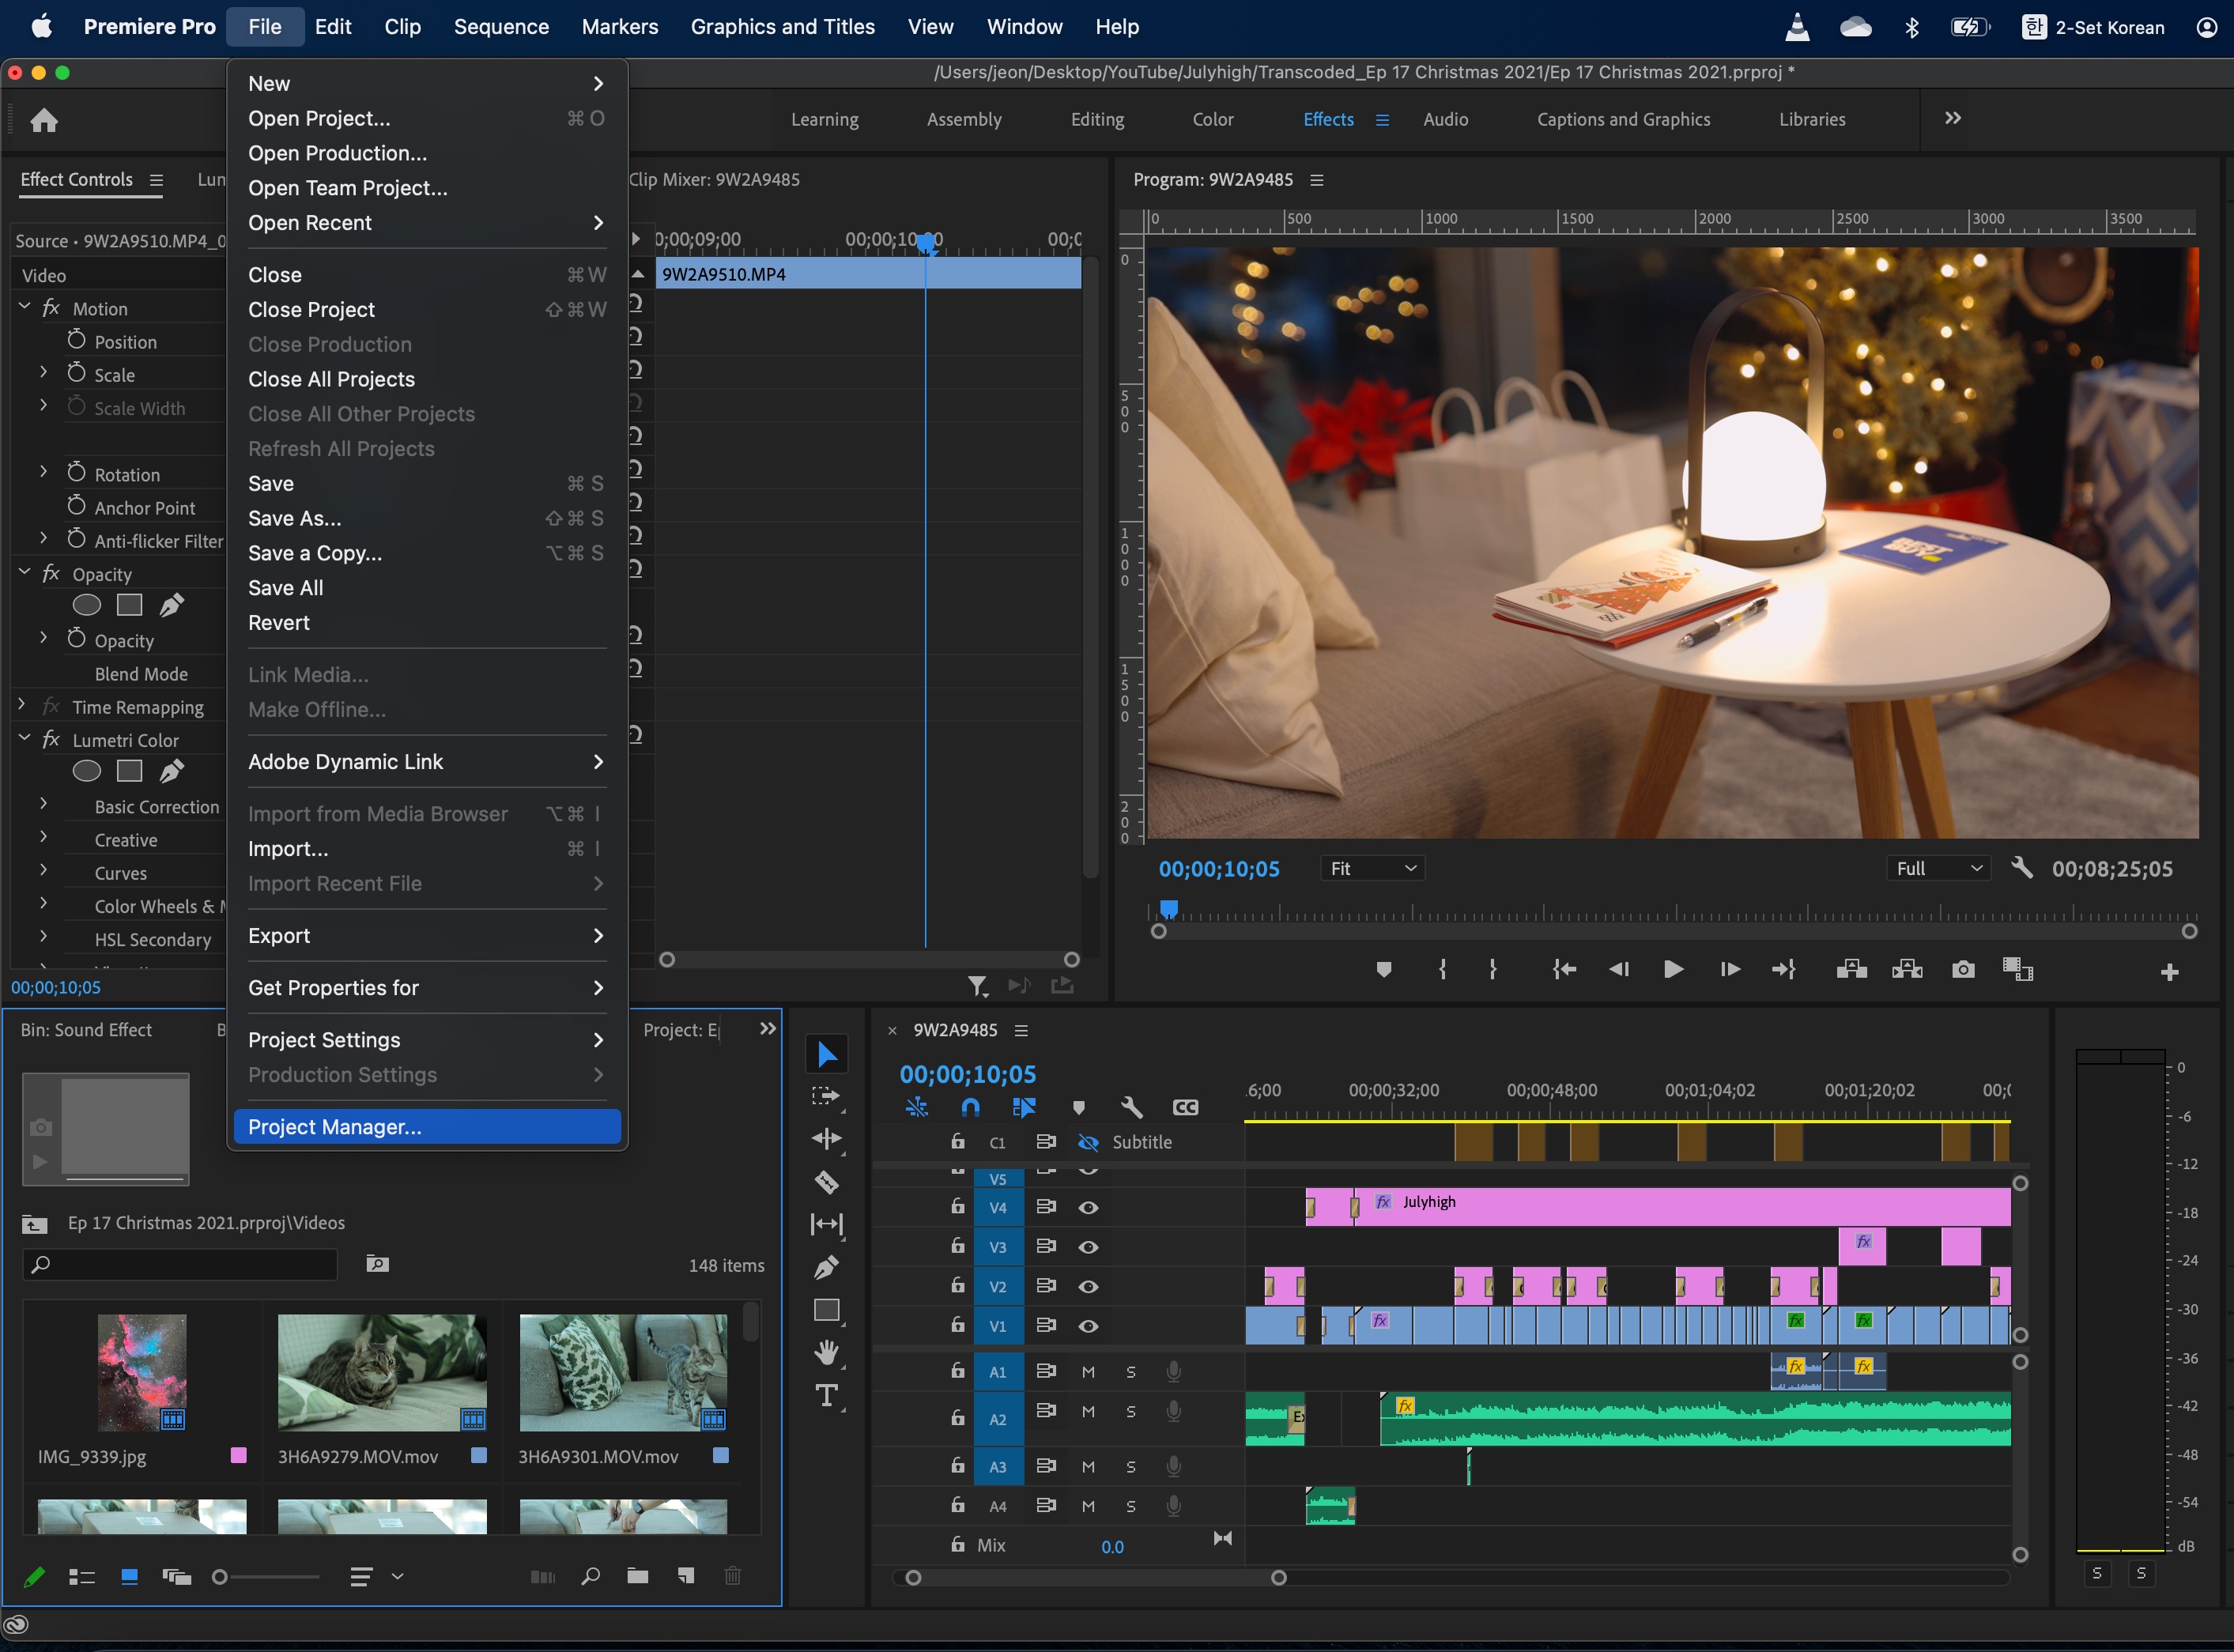The width and height of the screenshot is (2234, 1652).
Task: Expand the Rotation property
Action: (x=43, y=472)
